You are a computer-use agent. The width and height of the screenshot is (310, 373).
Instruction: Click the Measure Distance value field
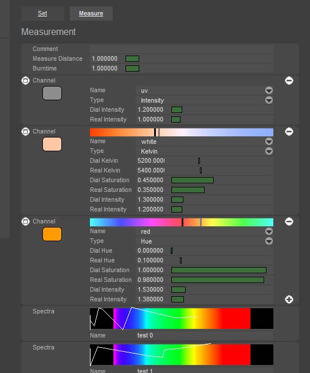(105, 59)
